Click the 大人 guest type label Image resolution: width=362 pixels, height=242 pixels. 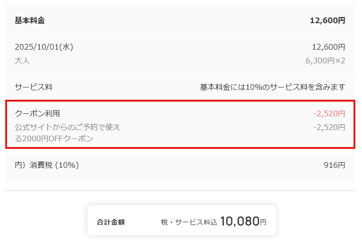(x=22, y=60)
